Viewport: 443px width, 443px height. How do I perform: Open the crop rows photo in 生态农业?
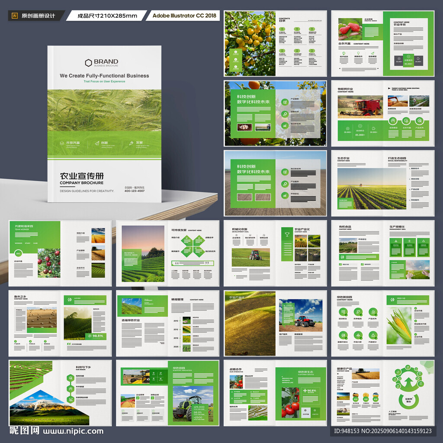(x=372, y=189)
